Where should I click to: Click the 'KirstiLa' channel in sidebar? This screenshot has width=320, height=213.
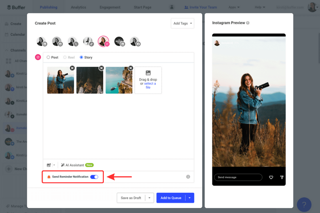point(16,101)
